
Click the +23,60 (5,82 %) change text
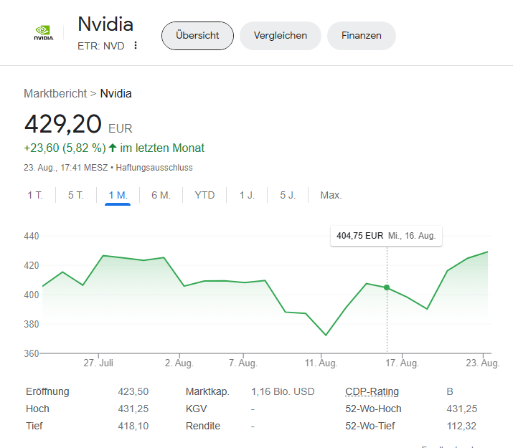click(x=65, y=148)
